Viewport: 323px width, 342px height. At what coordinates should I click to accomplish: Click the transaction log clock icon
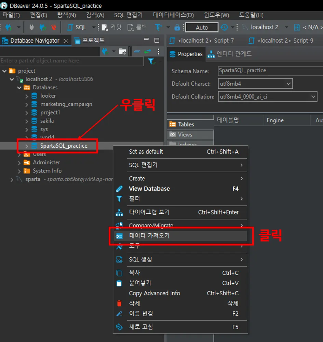click(224, 27)
